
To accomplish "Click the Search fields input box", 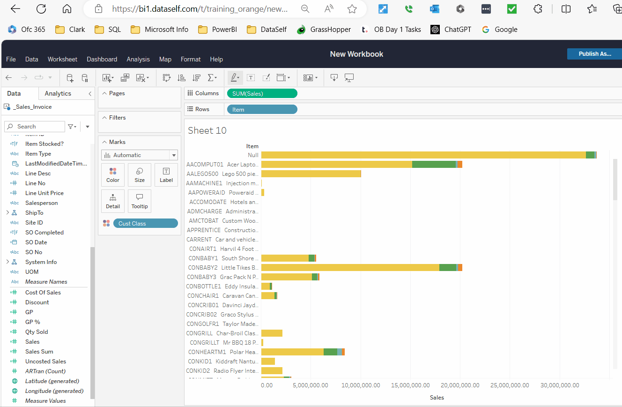I will (x=39, y=127).
